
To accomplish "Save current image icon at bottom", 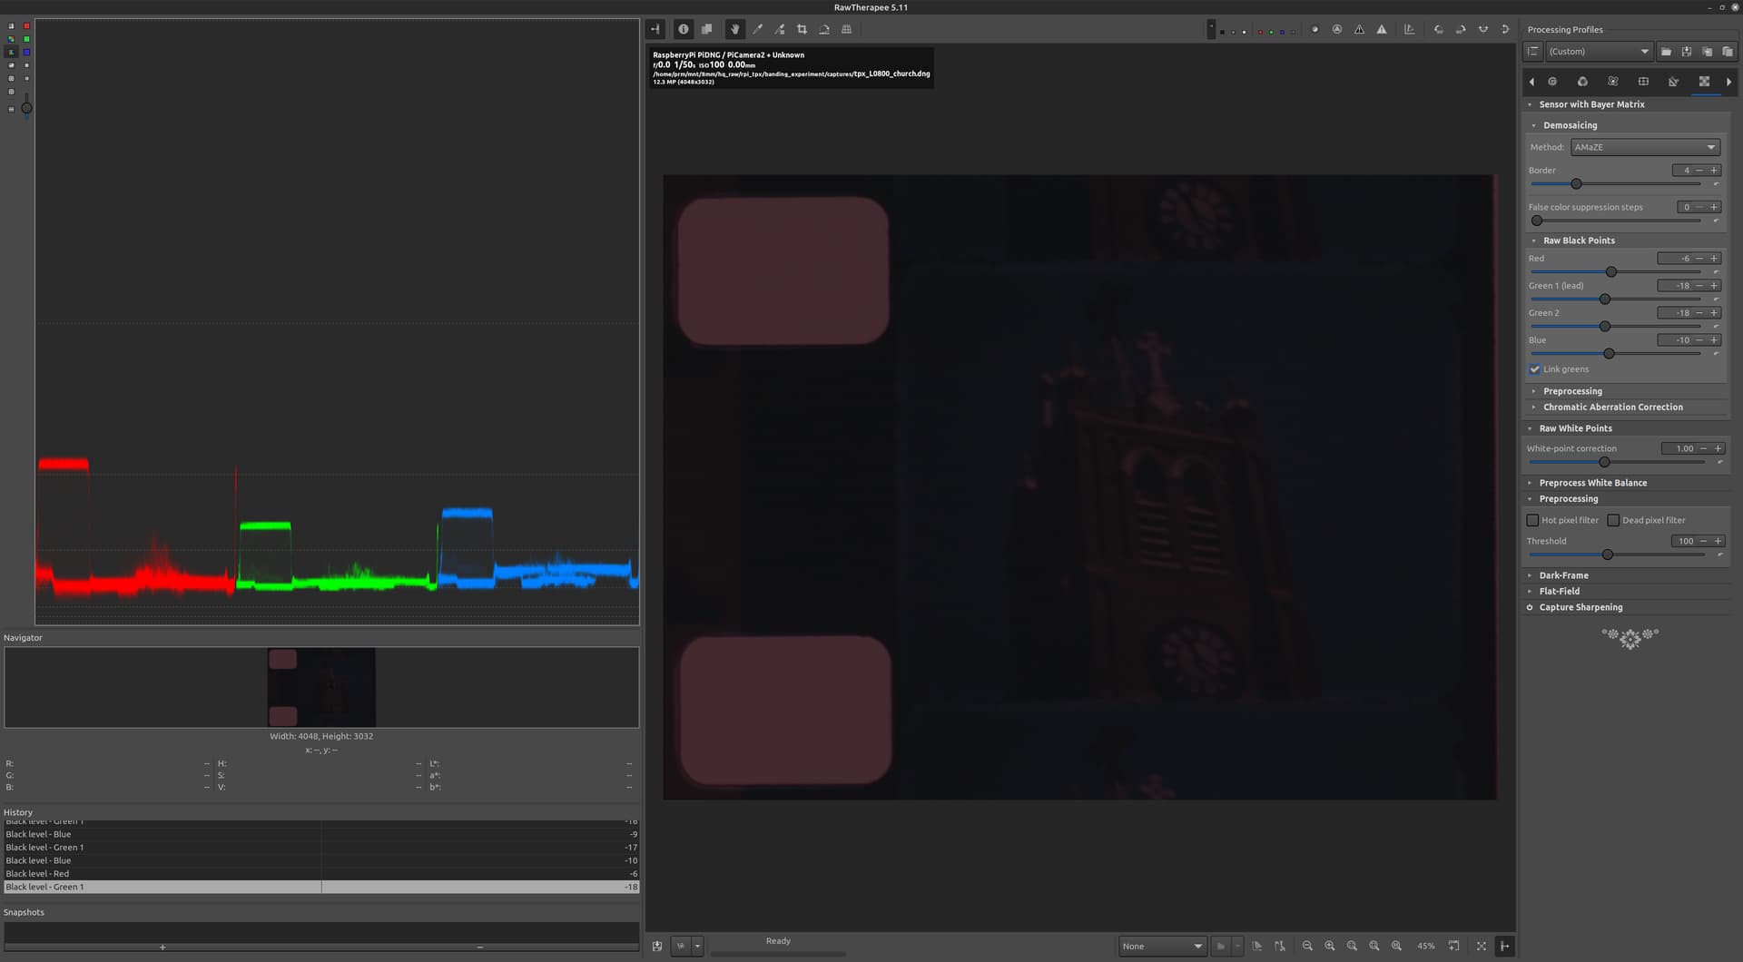I will (657, 946).
